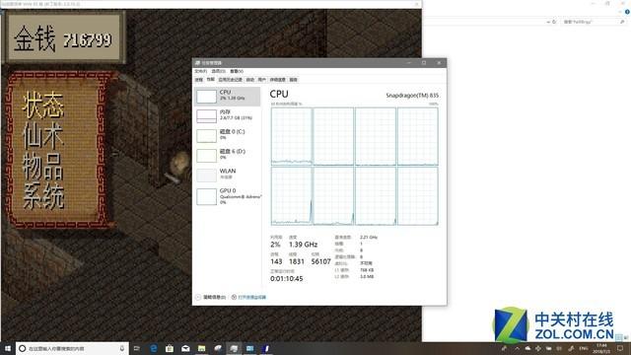The width and height of the screenshot is (631, 355).
Task: Click the search box in Explorer window
Action: click(594, 22)
